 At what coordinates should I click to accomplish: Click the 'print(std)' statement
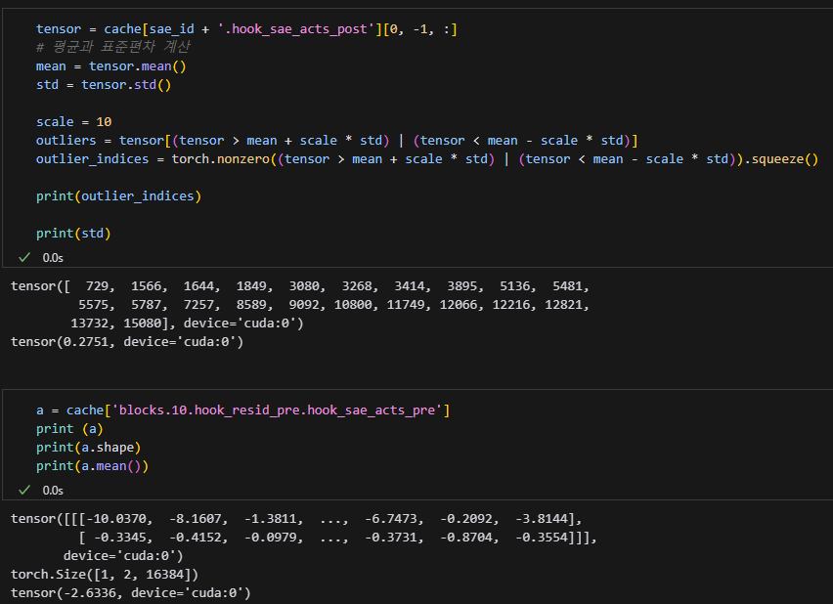click(73, 234)
